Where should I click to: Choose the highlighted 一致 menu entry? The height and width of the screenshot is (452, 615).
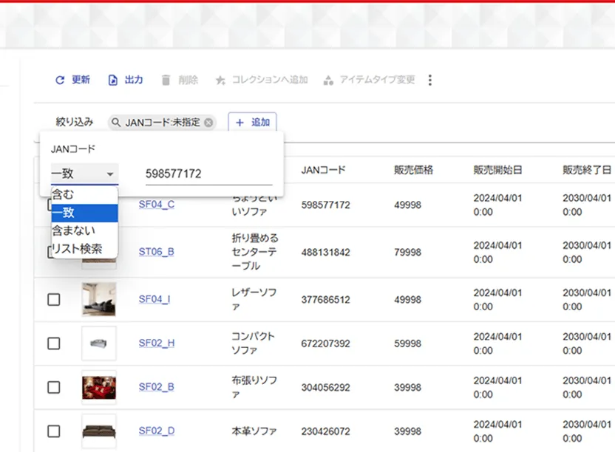click(64, 213)
